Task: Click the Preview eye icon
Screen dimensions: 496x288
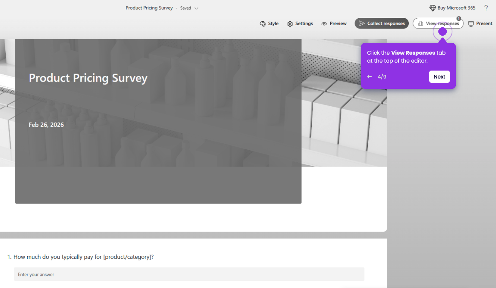Action: coord(324,24)
